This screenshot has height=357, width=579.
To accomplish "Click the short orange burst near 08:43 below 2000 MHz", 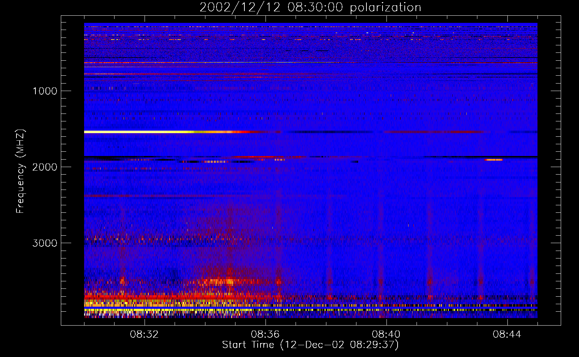I will coord(494,160).
